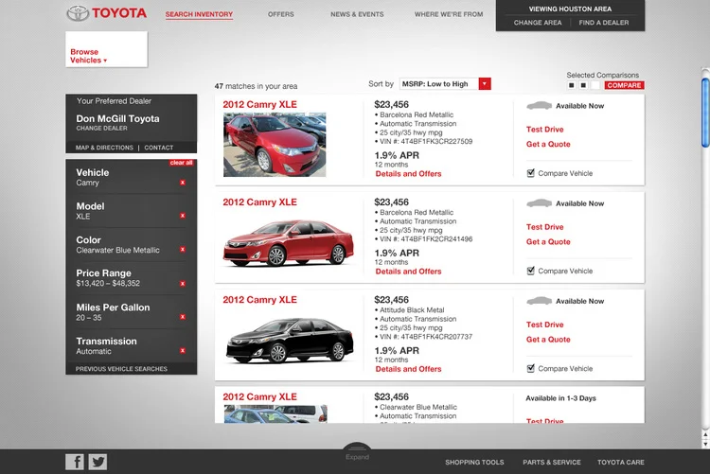The width and height of the screenshot is (710, 474).
Task: Open Details and Offers for Attitude Black Camry
Action: tap(408, 369)
